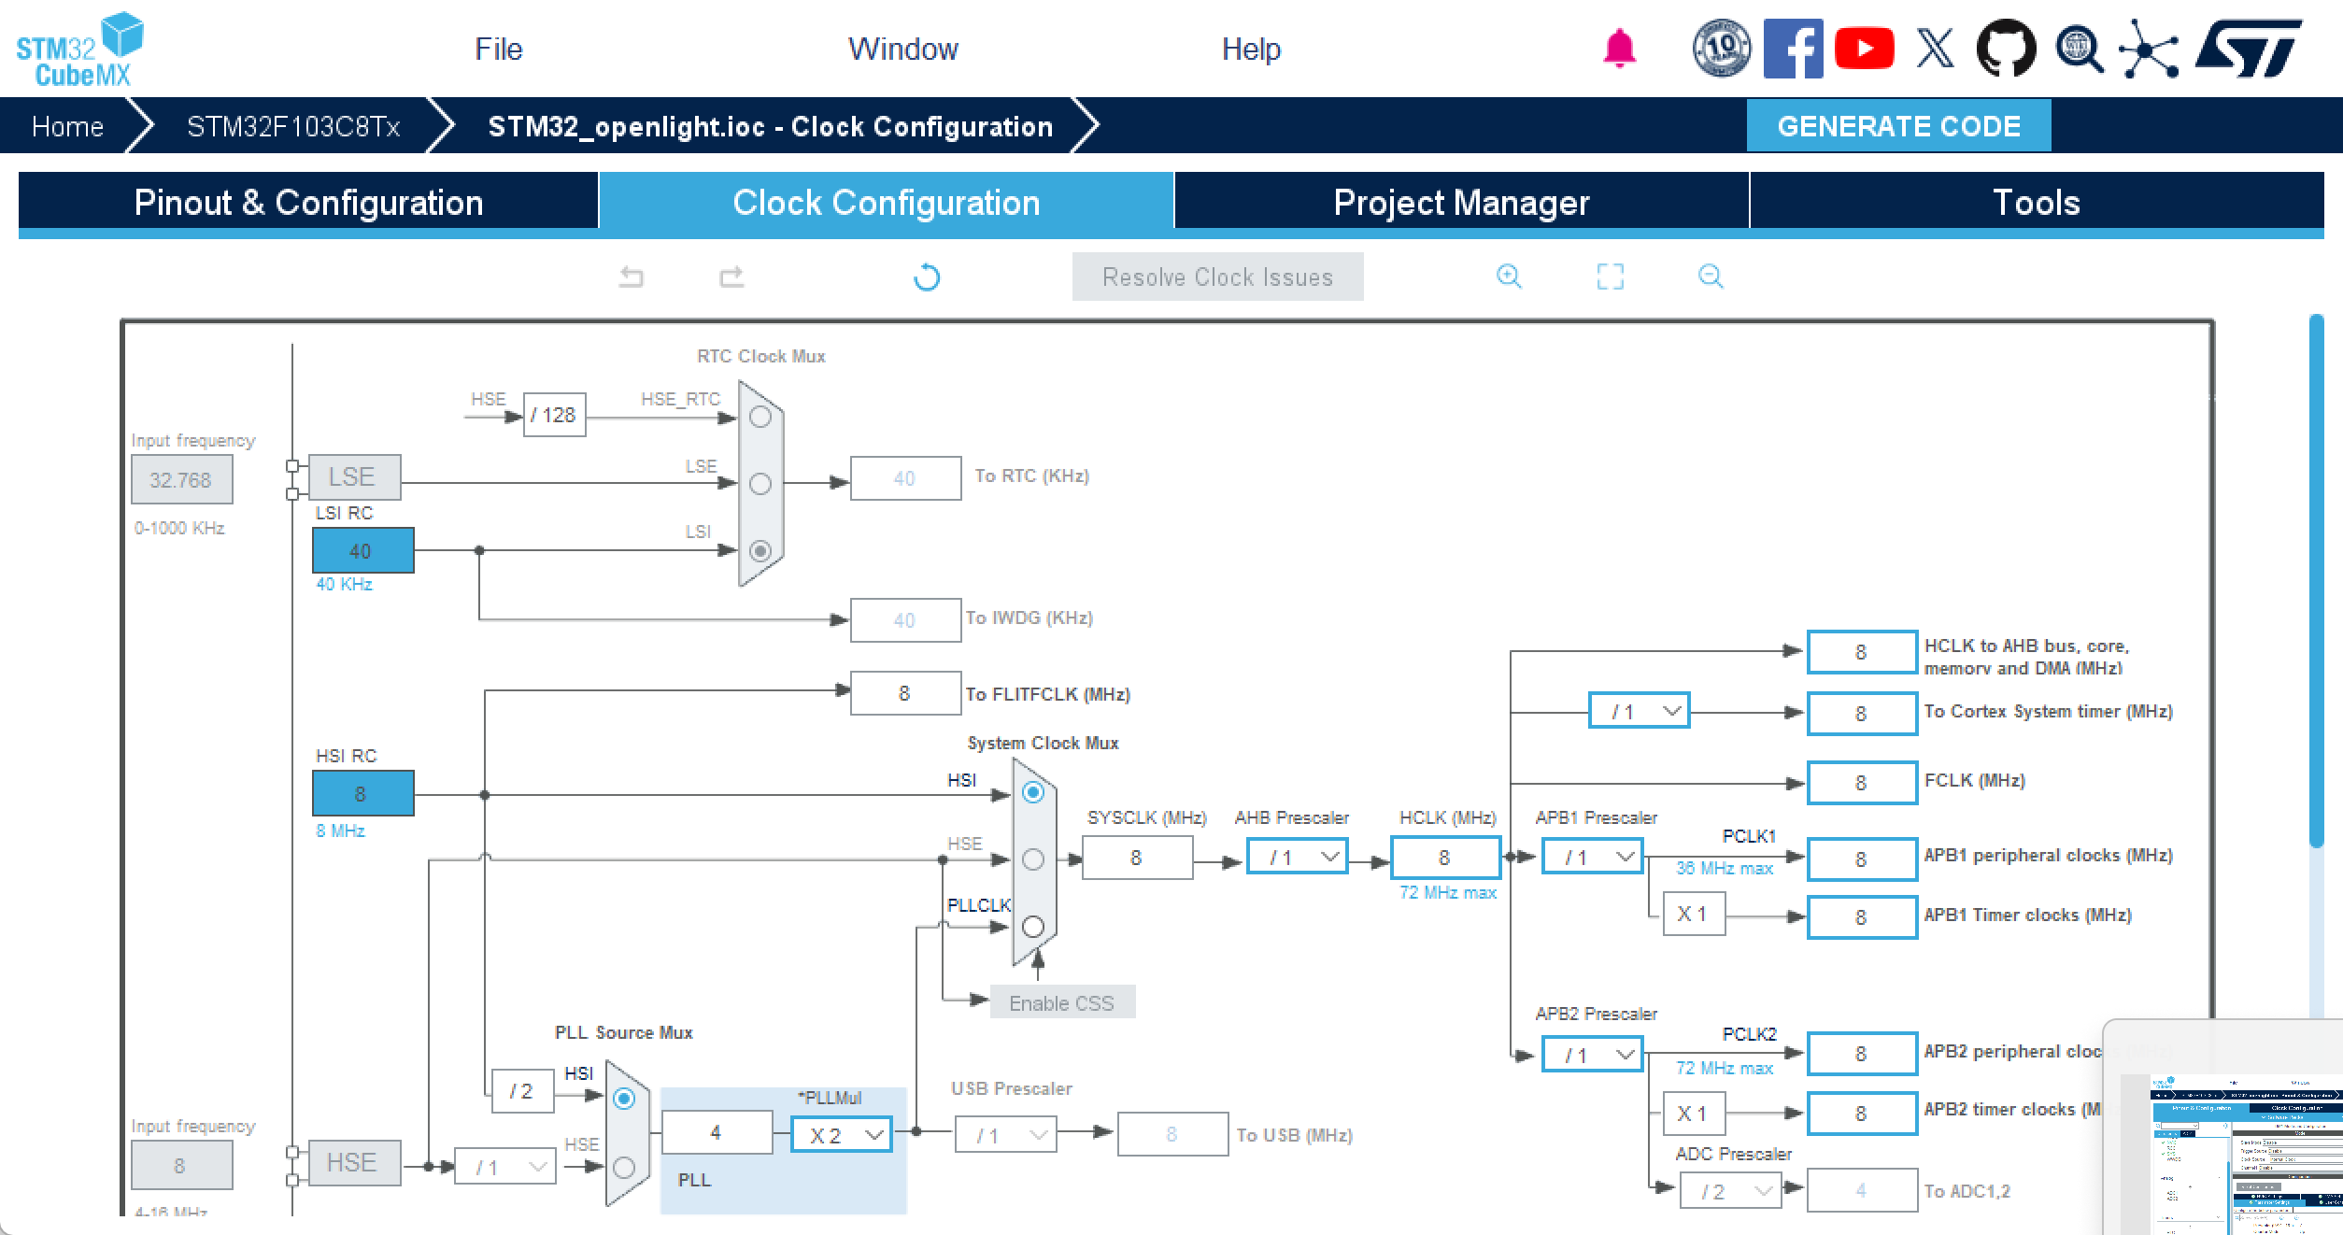Viewport: 2343px width, 1235px height.
Task: Zoom out on the clock diagram
Action: tap(1711, 277)
